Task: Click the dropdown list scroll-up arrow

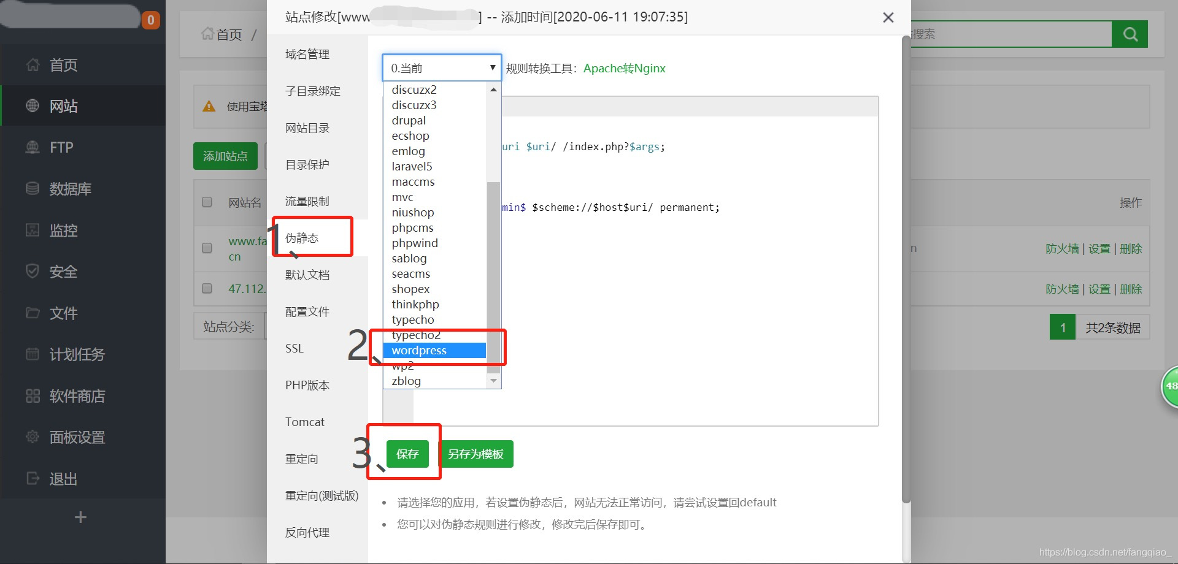Action: (493, 90)
